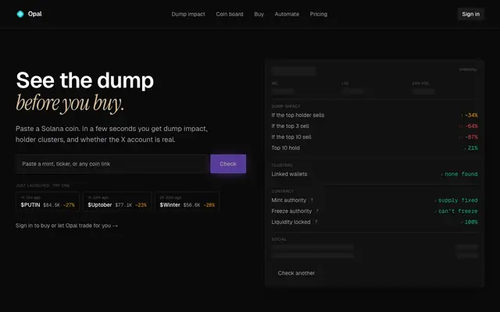Click the Liquidity locked help icon
Image resolution: width=500 pixels, height=312 pixels.
316,222
